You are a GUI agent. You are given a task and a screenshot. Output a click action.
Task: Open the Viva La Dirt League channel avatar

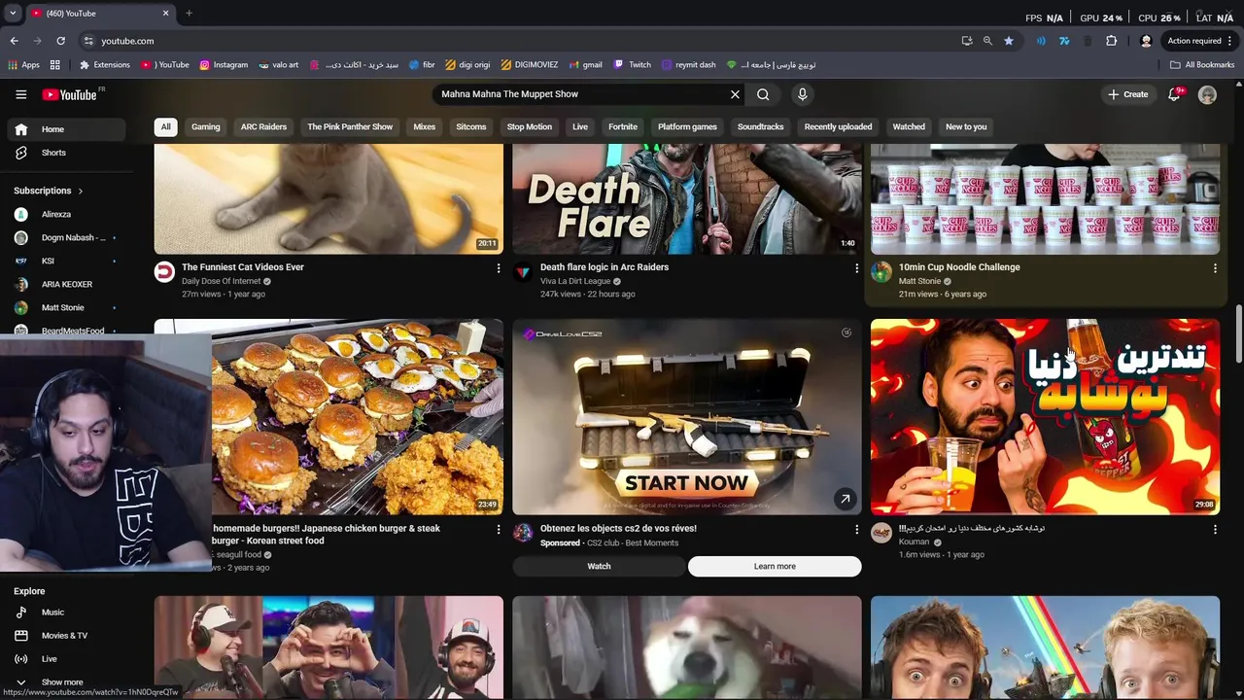[523, 272]
